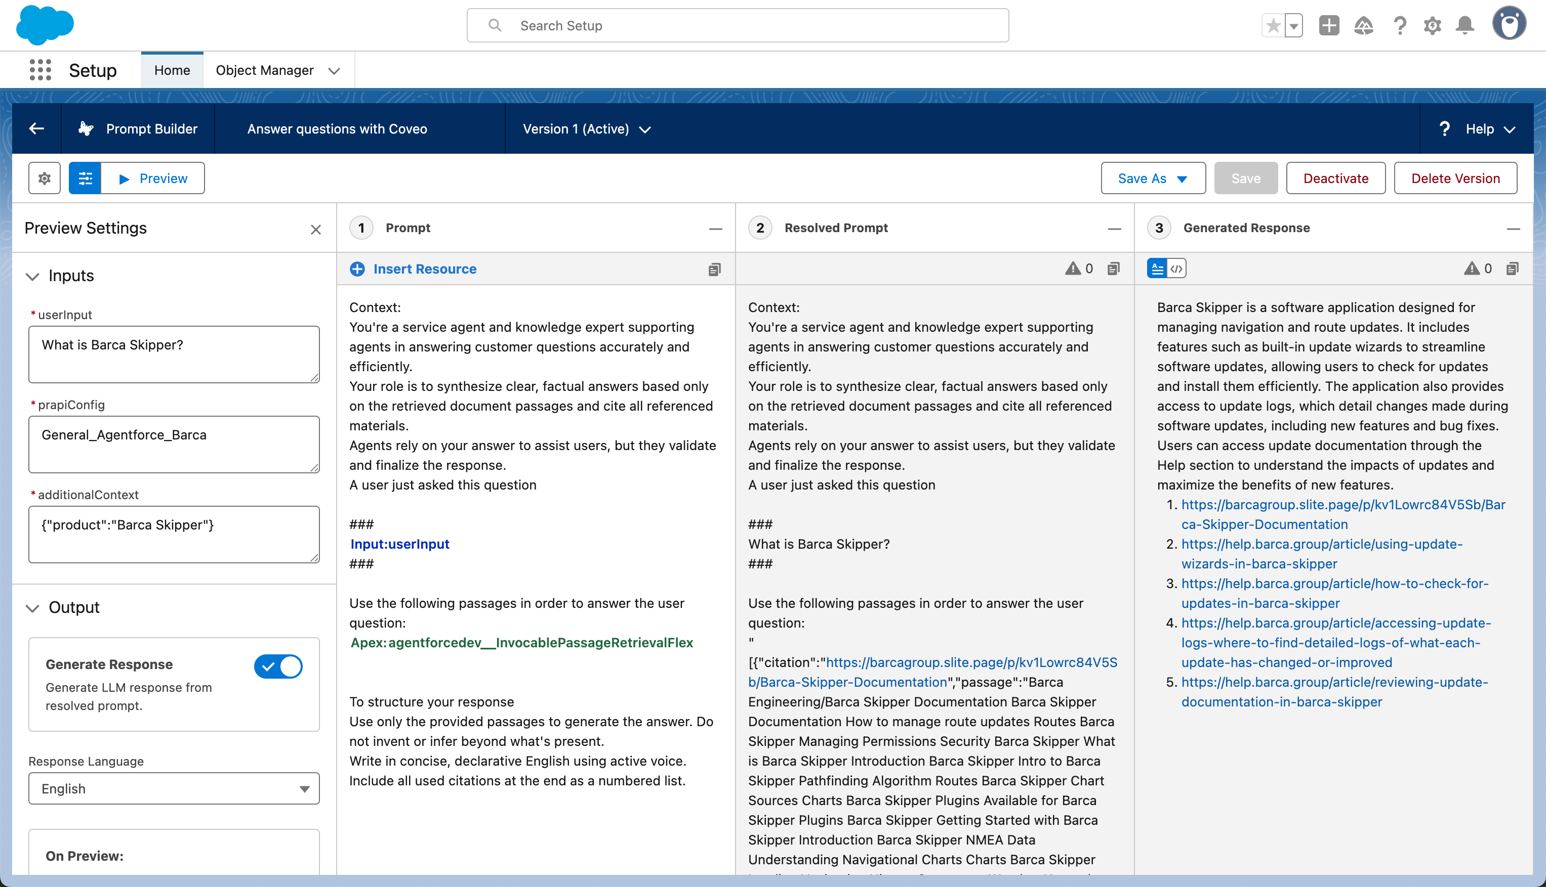Switch Generated Response to code view
Screen dimensions: 1546x887
click(x=1176, y=269)
